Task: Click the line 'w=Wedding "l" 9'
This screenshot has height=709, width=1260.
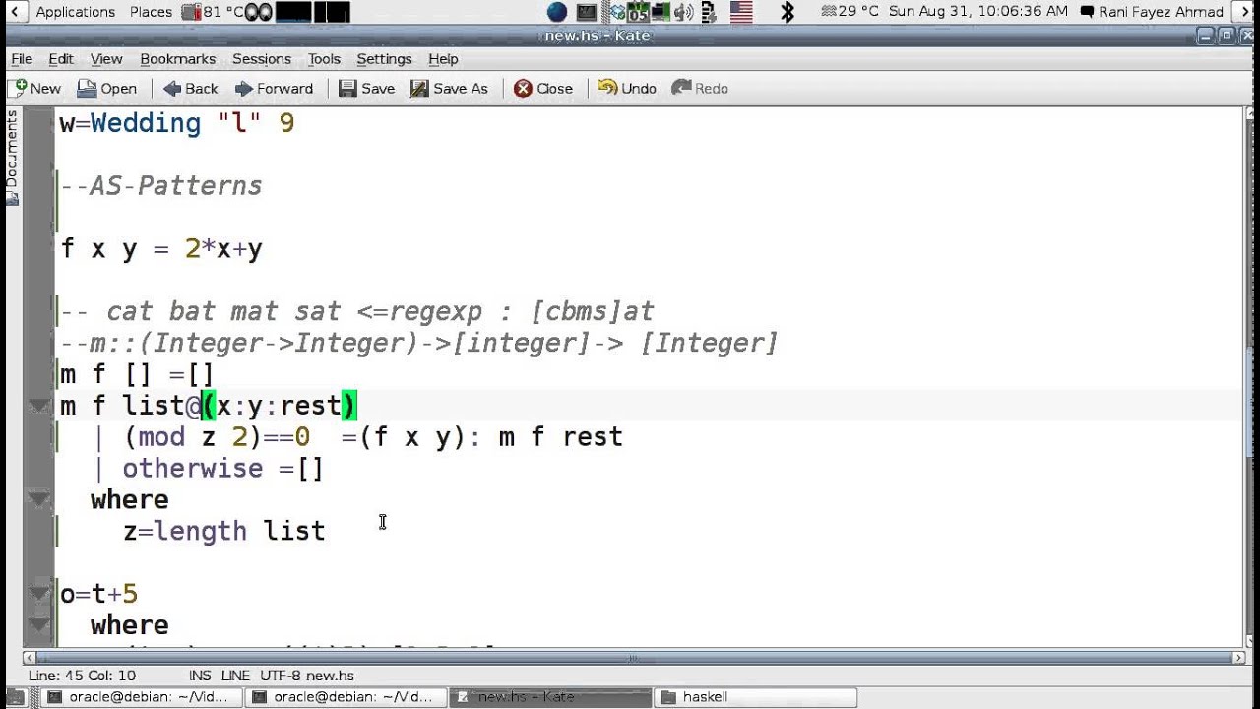Action: pos(177,123)
